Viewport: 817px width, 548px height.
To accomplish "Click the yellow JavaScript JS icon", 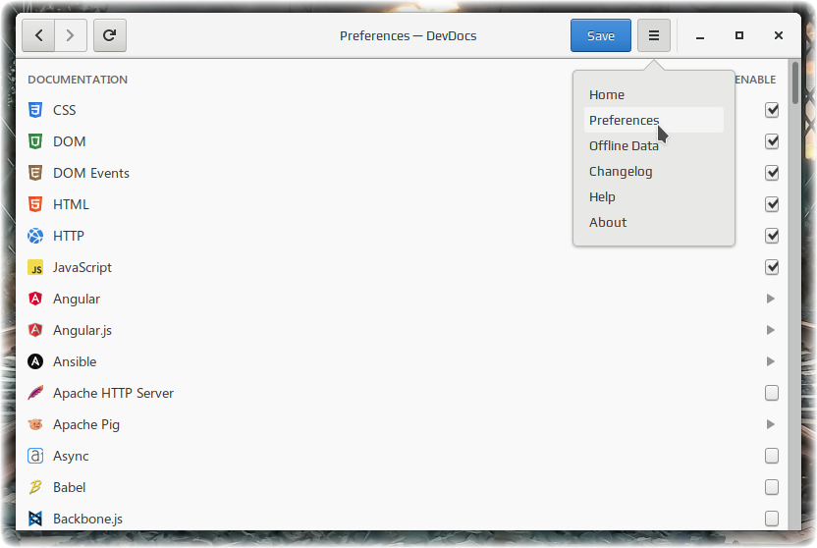I will click(x=35, y=268).
